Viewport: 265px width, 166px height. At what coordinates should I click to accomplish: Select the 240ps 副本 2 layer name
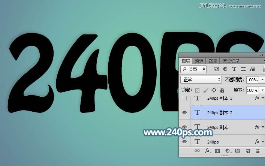220,113
